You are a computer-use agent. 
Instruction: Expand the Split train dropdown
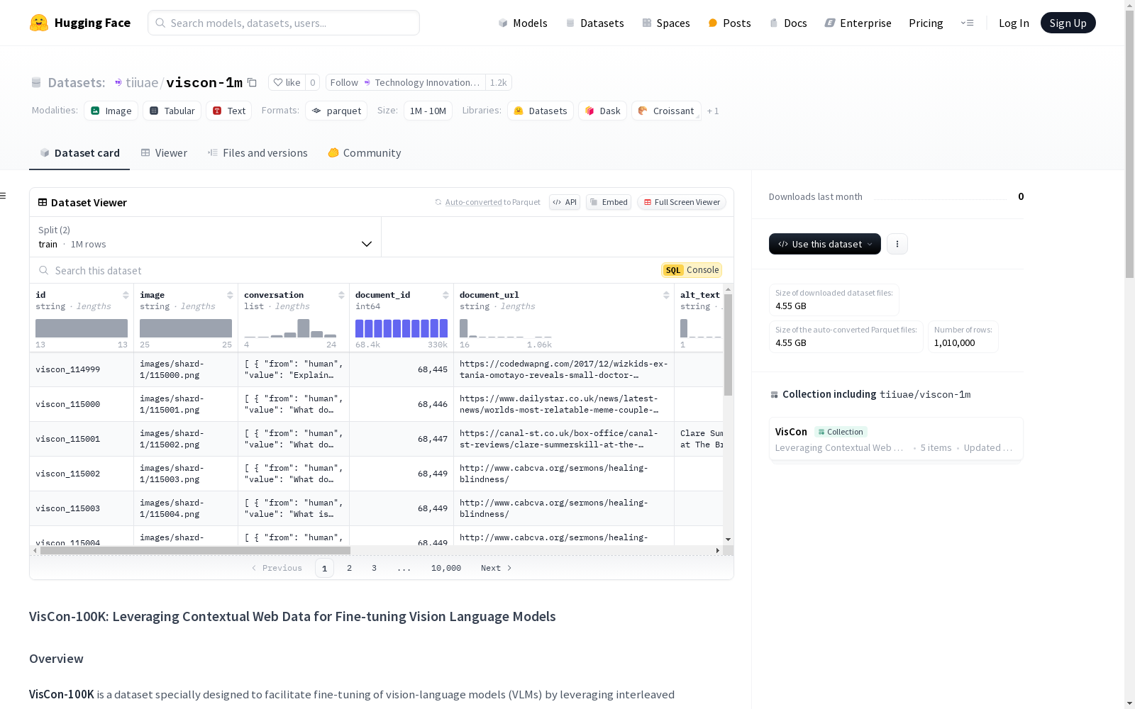point(206,237)
